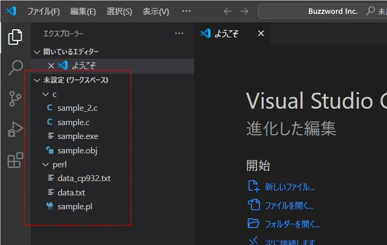Viewport: 387px width, 245px height.
Task: Close ようこそ in the open editors list
Action: pyautogui.click(x=51, y=66)
